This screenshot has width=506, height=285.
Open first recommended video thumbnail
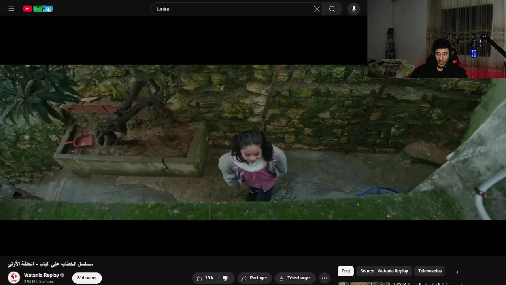point(364,283)
